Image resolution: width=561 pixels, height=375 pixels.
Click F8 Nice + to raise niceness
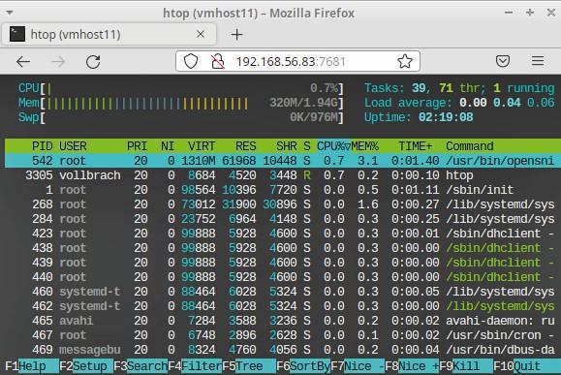412,366
